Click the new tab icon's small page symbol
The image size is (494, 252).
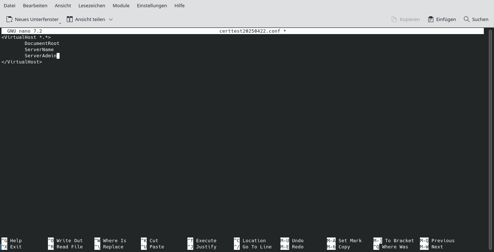[9, 19]
